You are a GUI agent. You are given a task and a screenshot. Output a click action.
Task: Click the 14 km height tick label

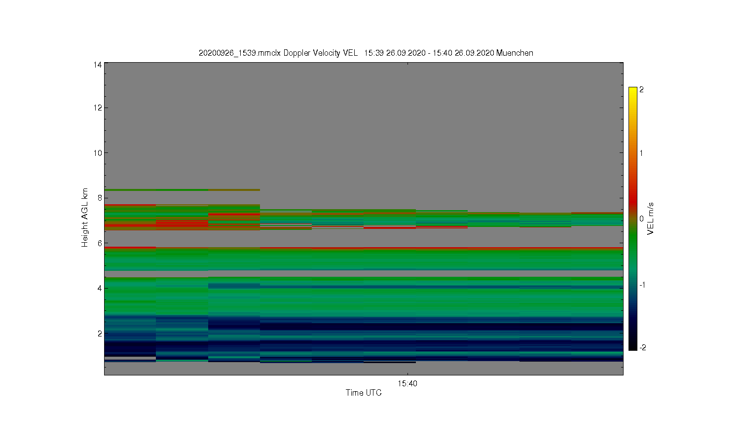(x=98, y=65)
